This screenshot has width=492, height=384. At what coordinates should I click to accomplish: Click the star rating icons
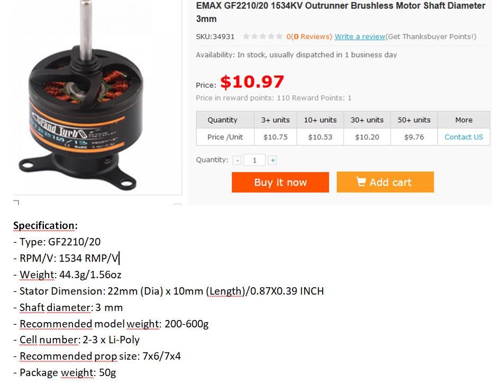click(x=262, y=36)
